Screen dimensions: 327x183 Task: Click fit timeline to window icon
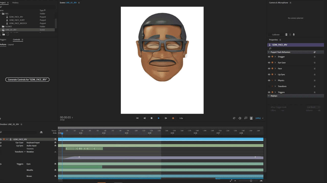(231, 181)
